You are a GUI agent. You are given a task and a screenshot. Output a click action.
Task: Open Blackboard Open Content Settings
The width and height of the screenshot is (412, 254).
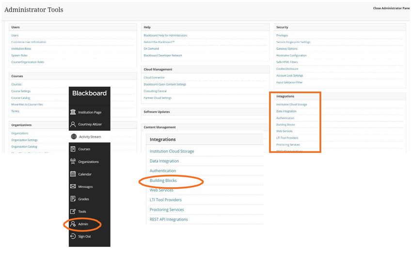click(165, 84)
